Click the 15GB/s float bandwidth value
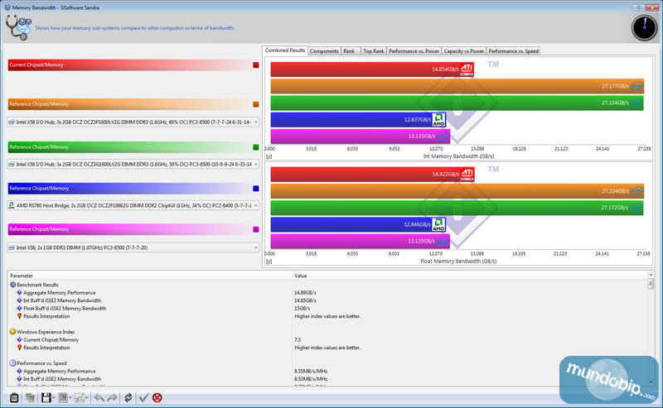Image resolution: width=663 pixels, height=408 pixels. click(302, 309)
